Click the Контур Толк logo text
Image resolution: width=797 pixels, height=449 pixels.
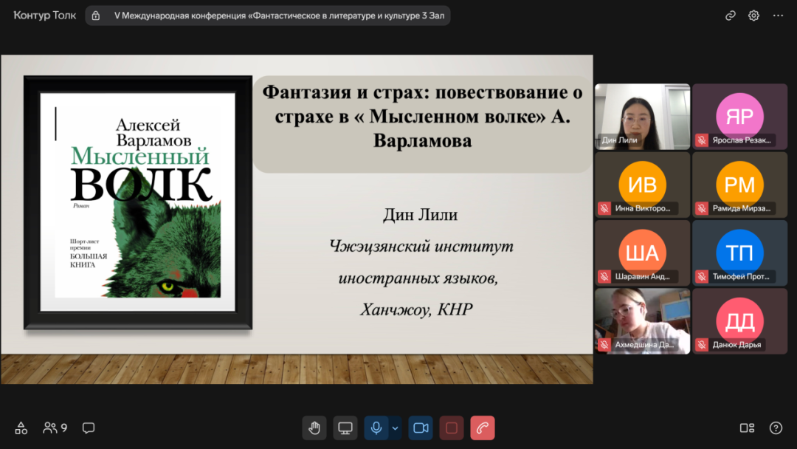click(x=45, y=16)
